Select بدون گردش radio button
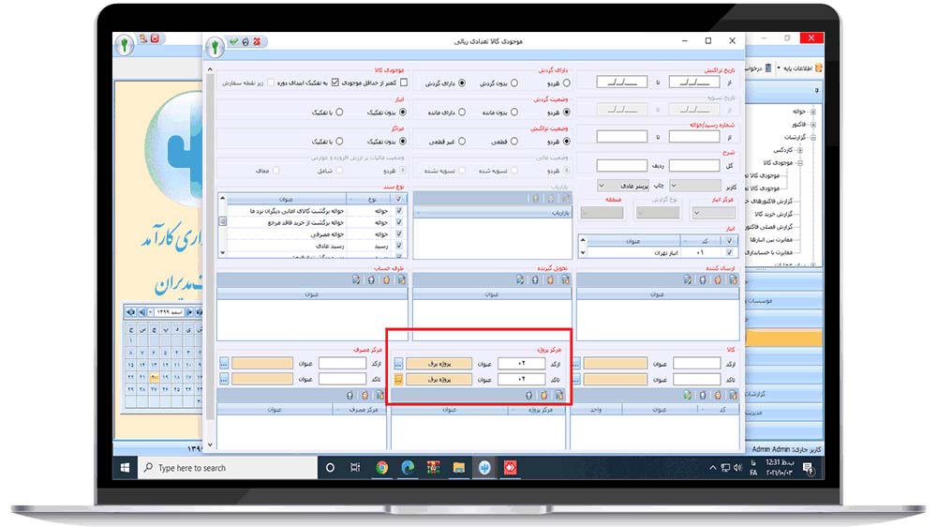The image size is (937, 527). [x=513, y=83]
